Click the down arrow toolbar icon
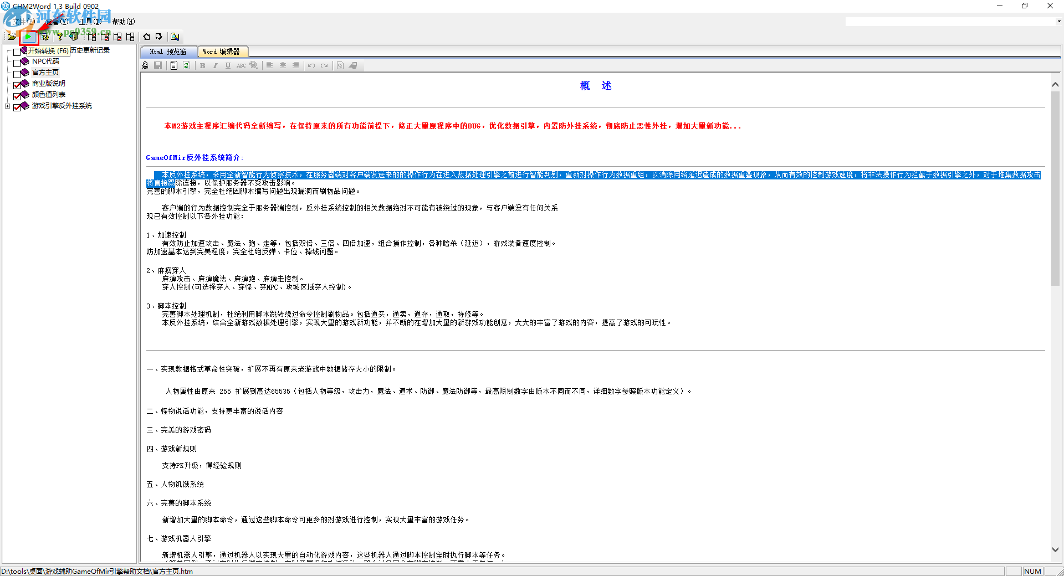 click(159, 37)
